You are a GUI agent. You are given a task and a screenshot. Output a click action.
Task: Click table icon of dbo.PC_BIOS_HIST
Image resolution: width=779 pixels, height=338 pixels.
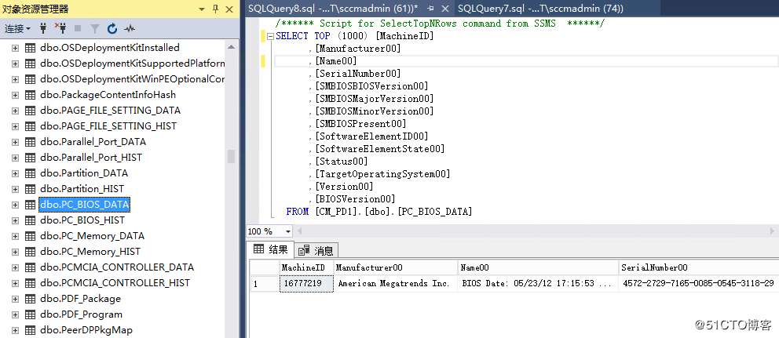tap(31, 220)
